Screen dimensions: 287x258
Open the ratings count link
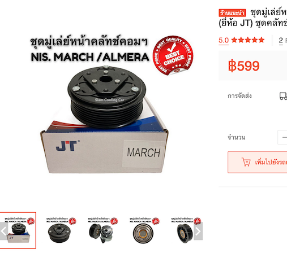[x=282, y=40]
